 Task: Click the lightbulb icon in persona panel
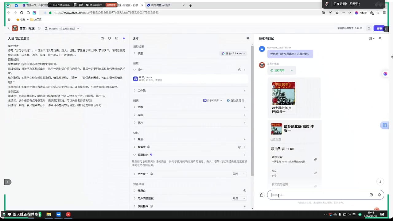(x=110, y=38)
